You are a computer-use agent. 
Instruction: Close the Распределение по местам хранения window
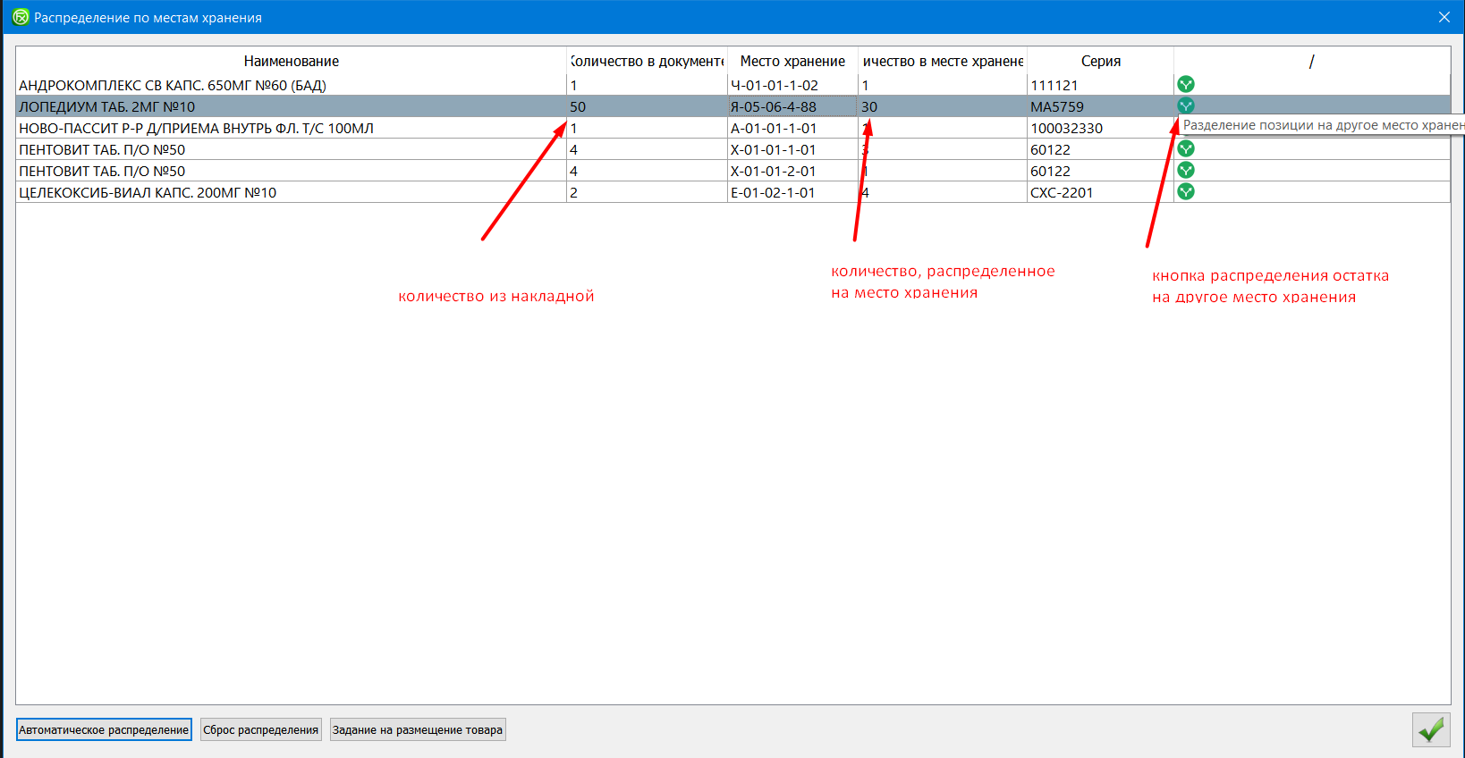pyautogui.click(x=1444, y=18)
